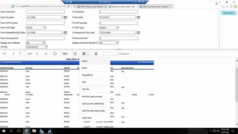Go to last report page
The image size is (238, 134).
pyautogui.click(x=46, y=54)
